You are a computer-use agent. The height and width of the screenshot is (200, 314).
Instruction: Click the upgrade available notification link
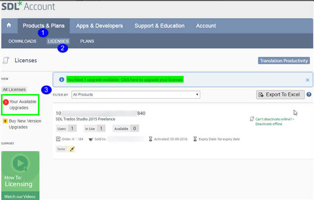[x=125, y=79]
